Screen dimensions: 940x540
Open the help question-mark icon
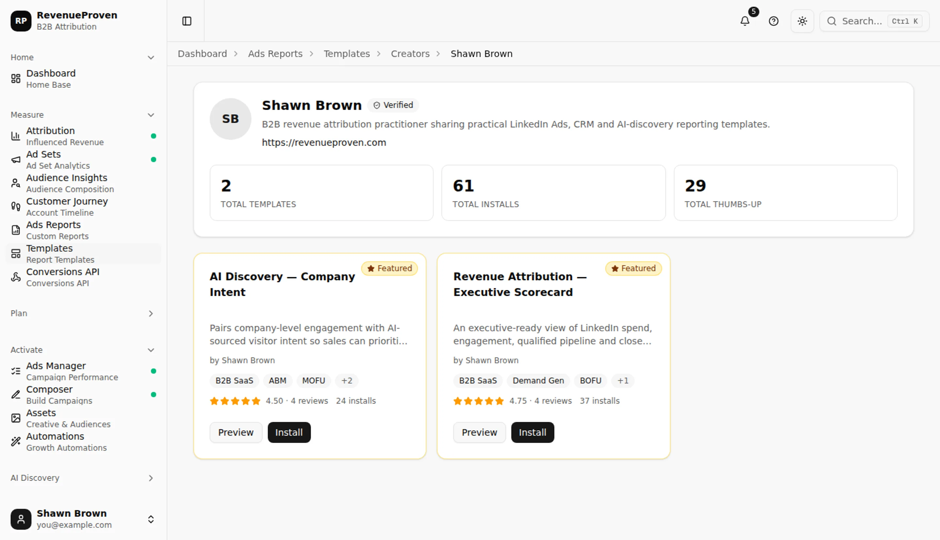point(773,21)
